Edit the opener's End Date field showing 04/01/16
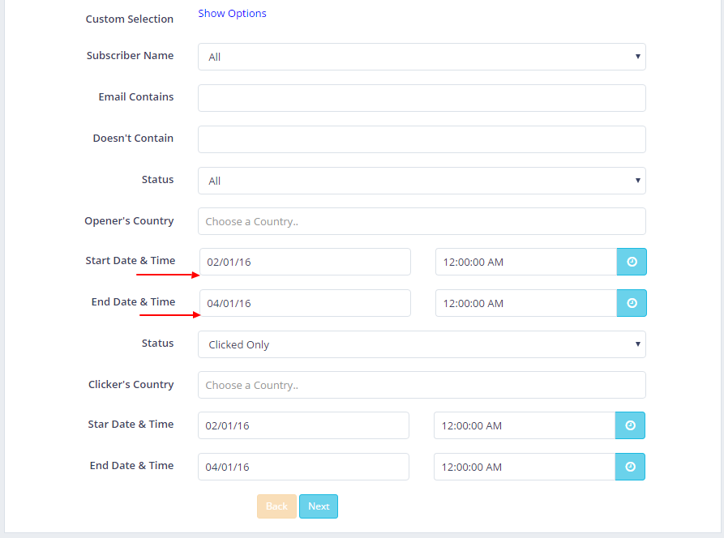724x538 pixels. pyautogui.click(x=305, y=303)
